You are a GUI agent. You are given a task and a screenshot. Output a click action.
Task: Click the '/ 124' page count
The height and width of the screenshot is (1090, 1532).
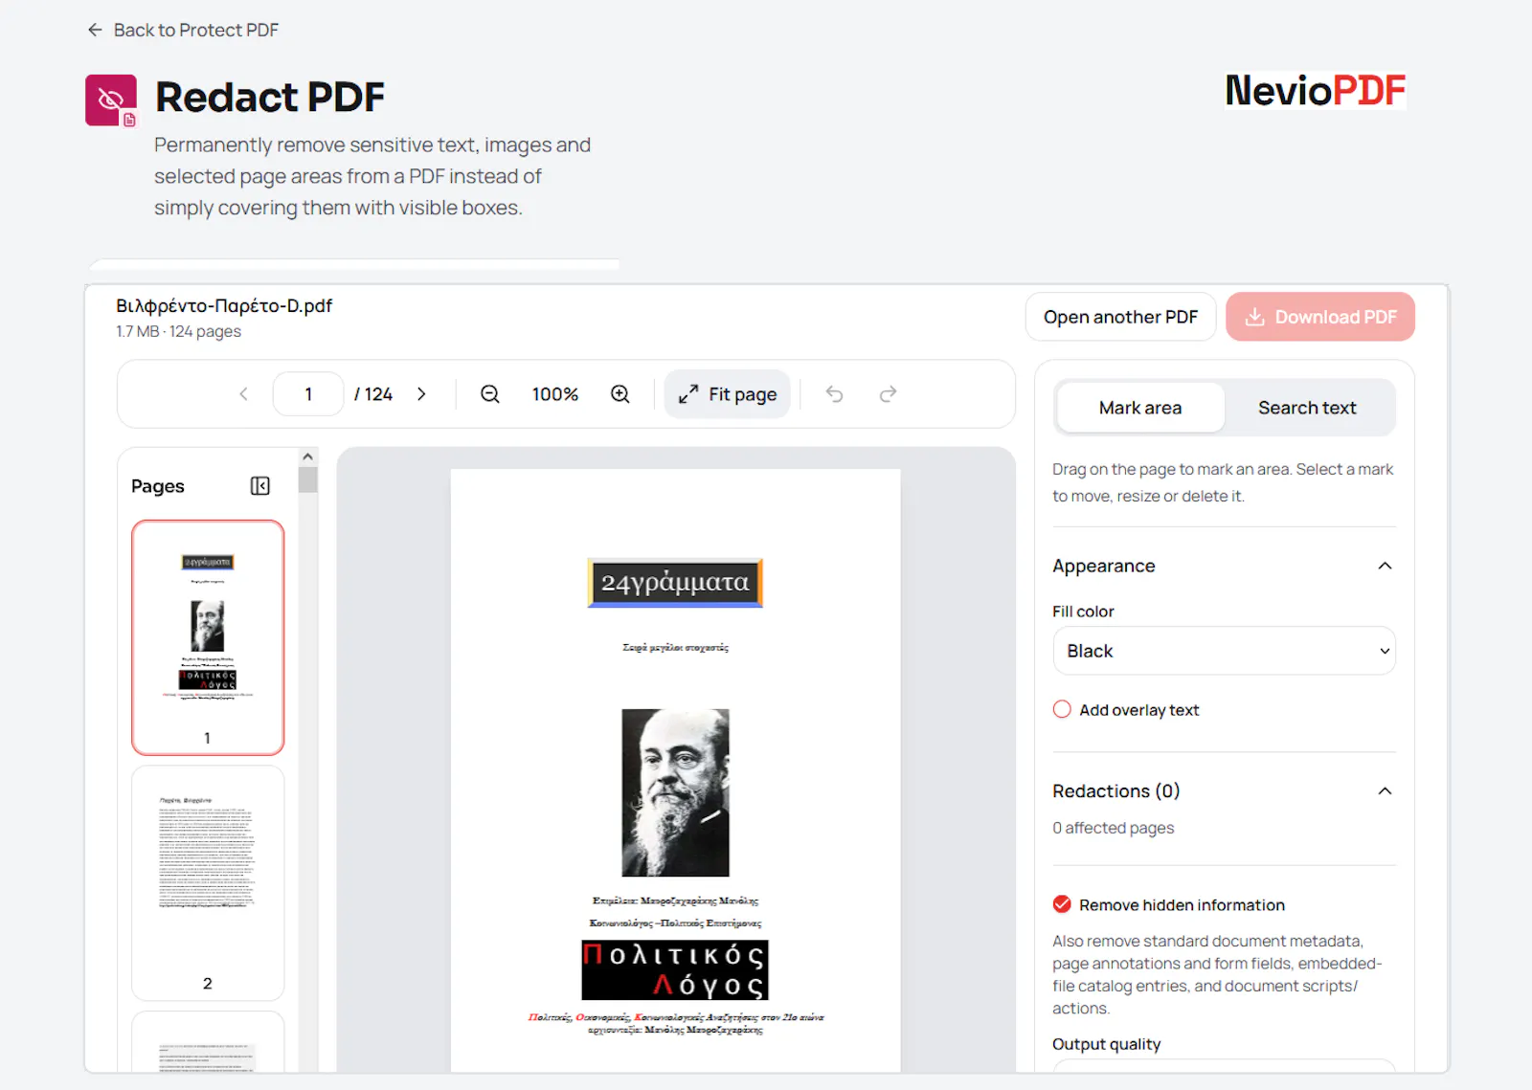pyautogui.click(x=373, y=394)
